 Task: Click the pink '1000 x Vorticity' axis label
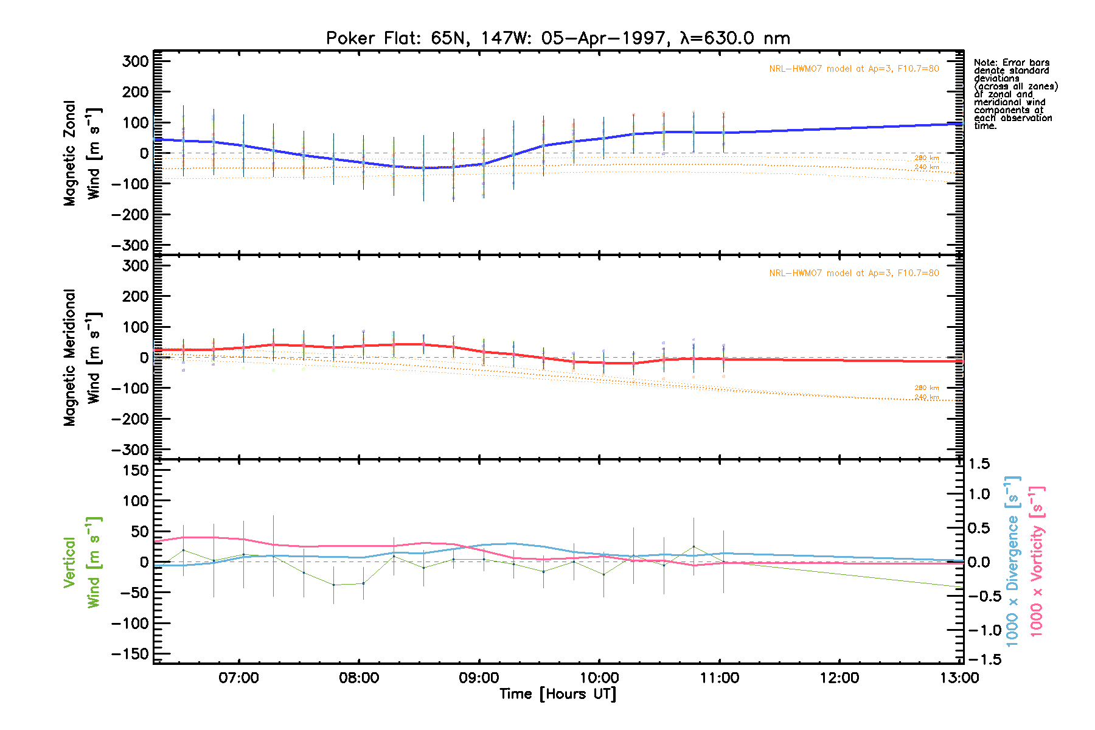[x=1037, y=561]
